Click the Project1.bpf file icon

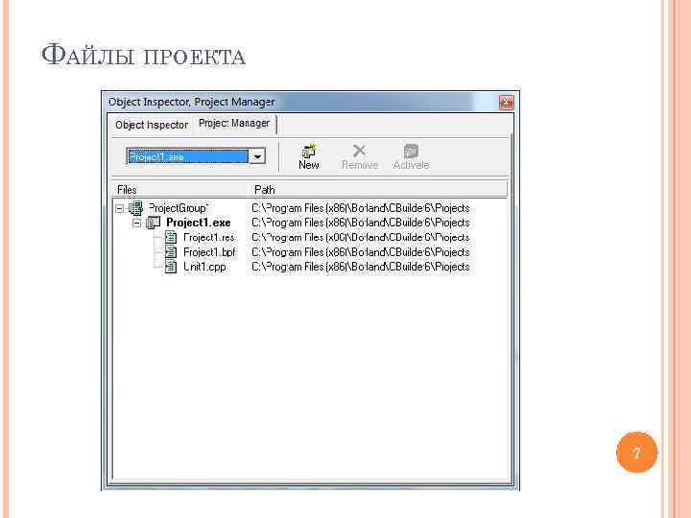(x=171, y=252)
